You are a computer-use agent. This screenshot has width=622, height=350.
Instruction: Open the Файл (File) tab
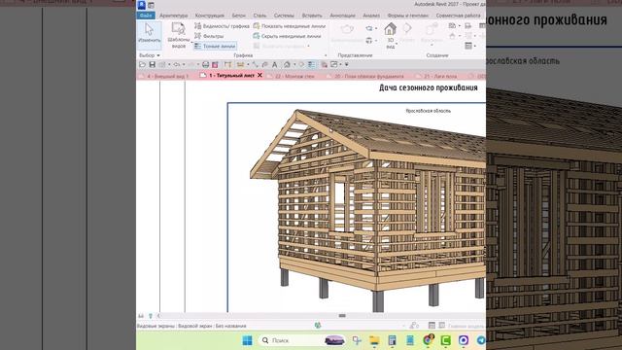tap(146, 16)
